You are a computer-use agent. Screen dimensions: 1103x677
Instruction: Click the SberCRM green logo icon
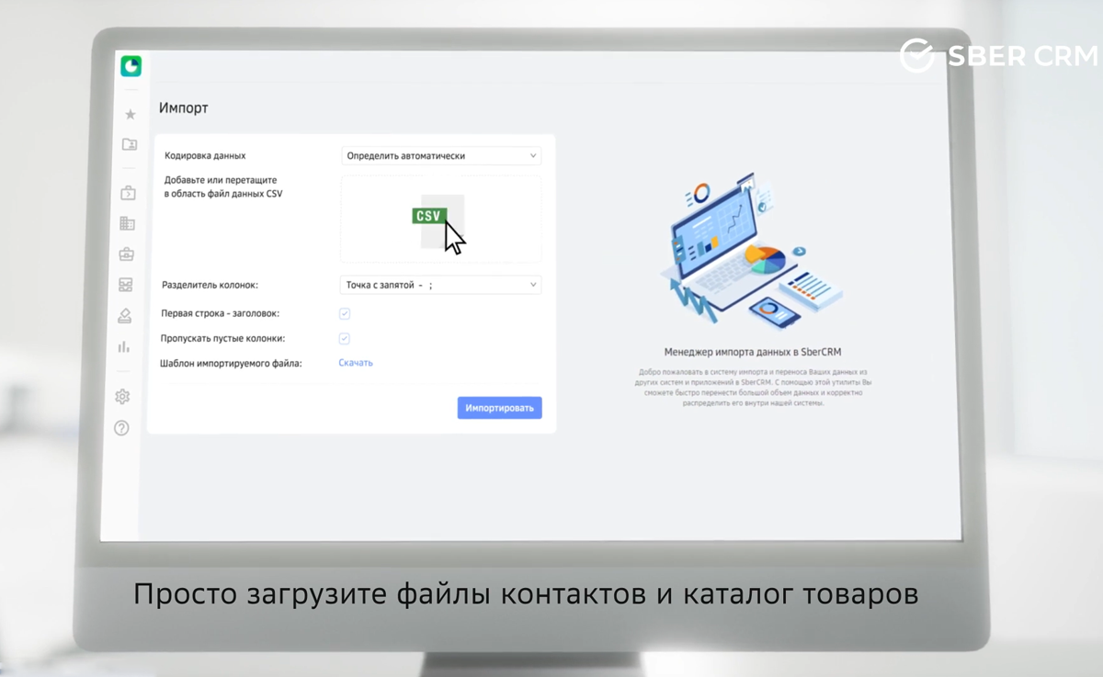tap(131, 66)
